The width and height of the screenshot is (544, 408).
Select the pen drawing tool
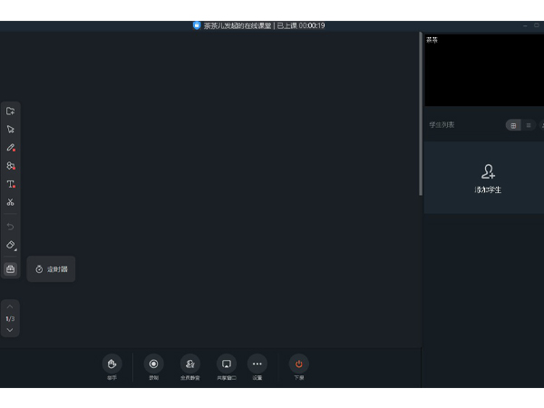pos(10,148)
